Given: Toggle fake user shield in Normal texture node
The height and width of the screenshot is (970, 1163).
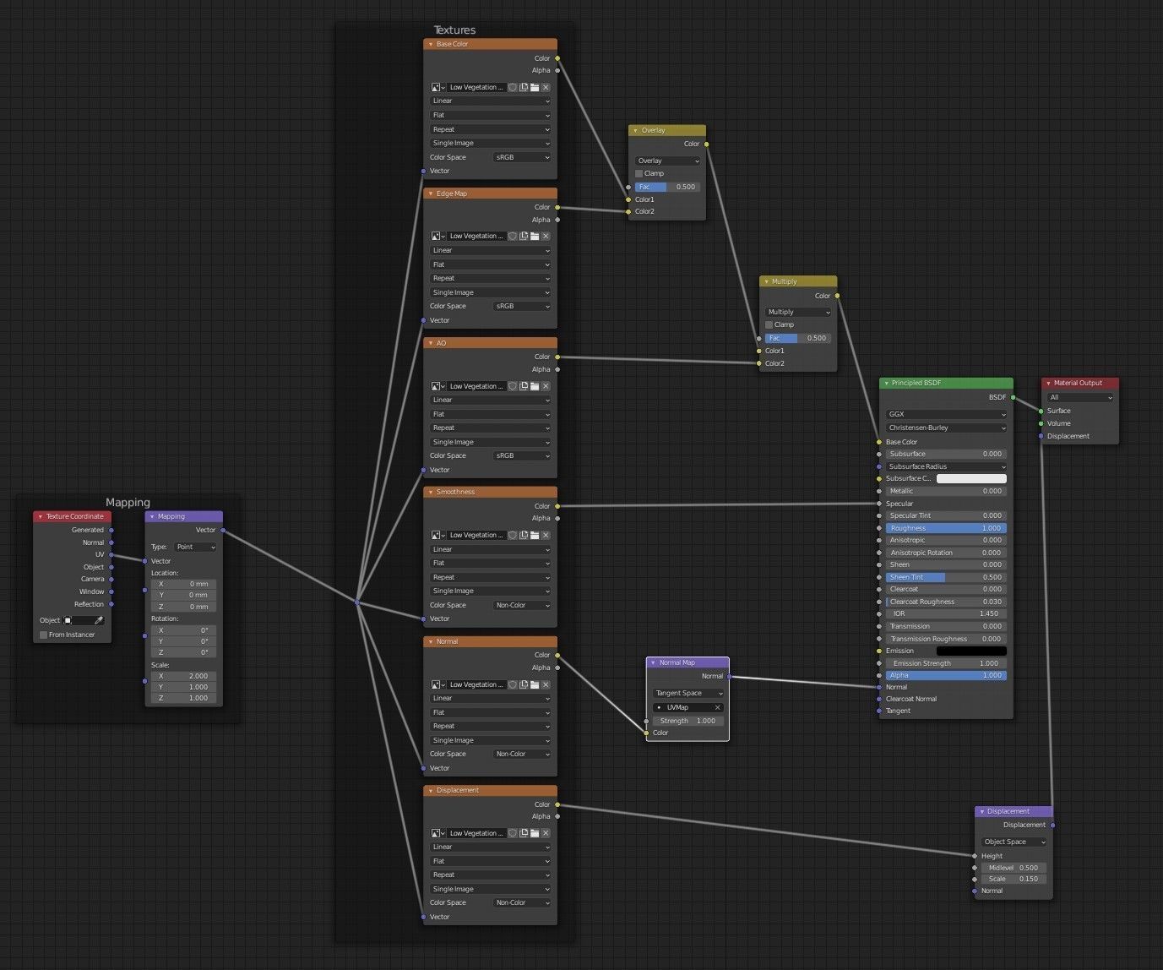Looking at the screenshot, I should click(513, 684).
